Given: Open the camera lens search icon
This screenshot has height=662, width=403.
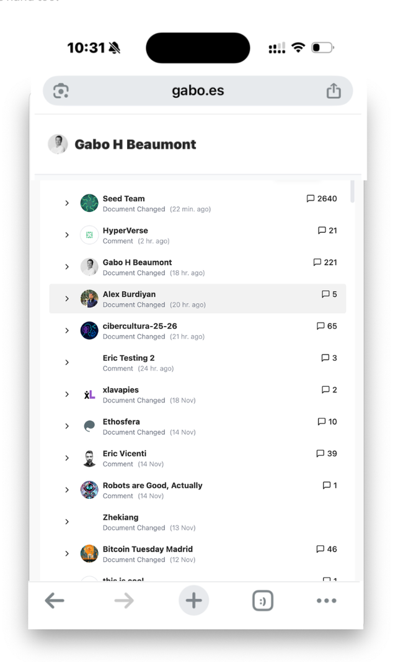Looking at the screenshot, I should pos(61,91).
